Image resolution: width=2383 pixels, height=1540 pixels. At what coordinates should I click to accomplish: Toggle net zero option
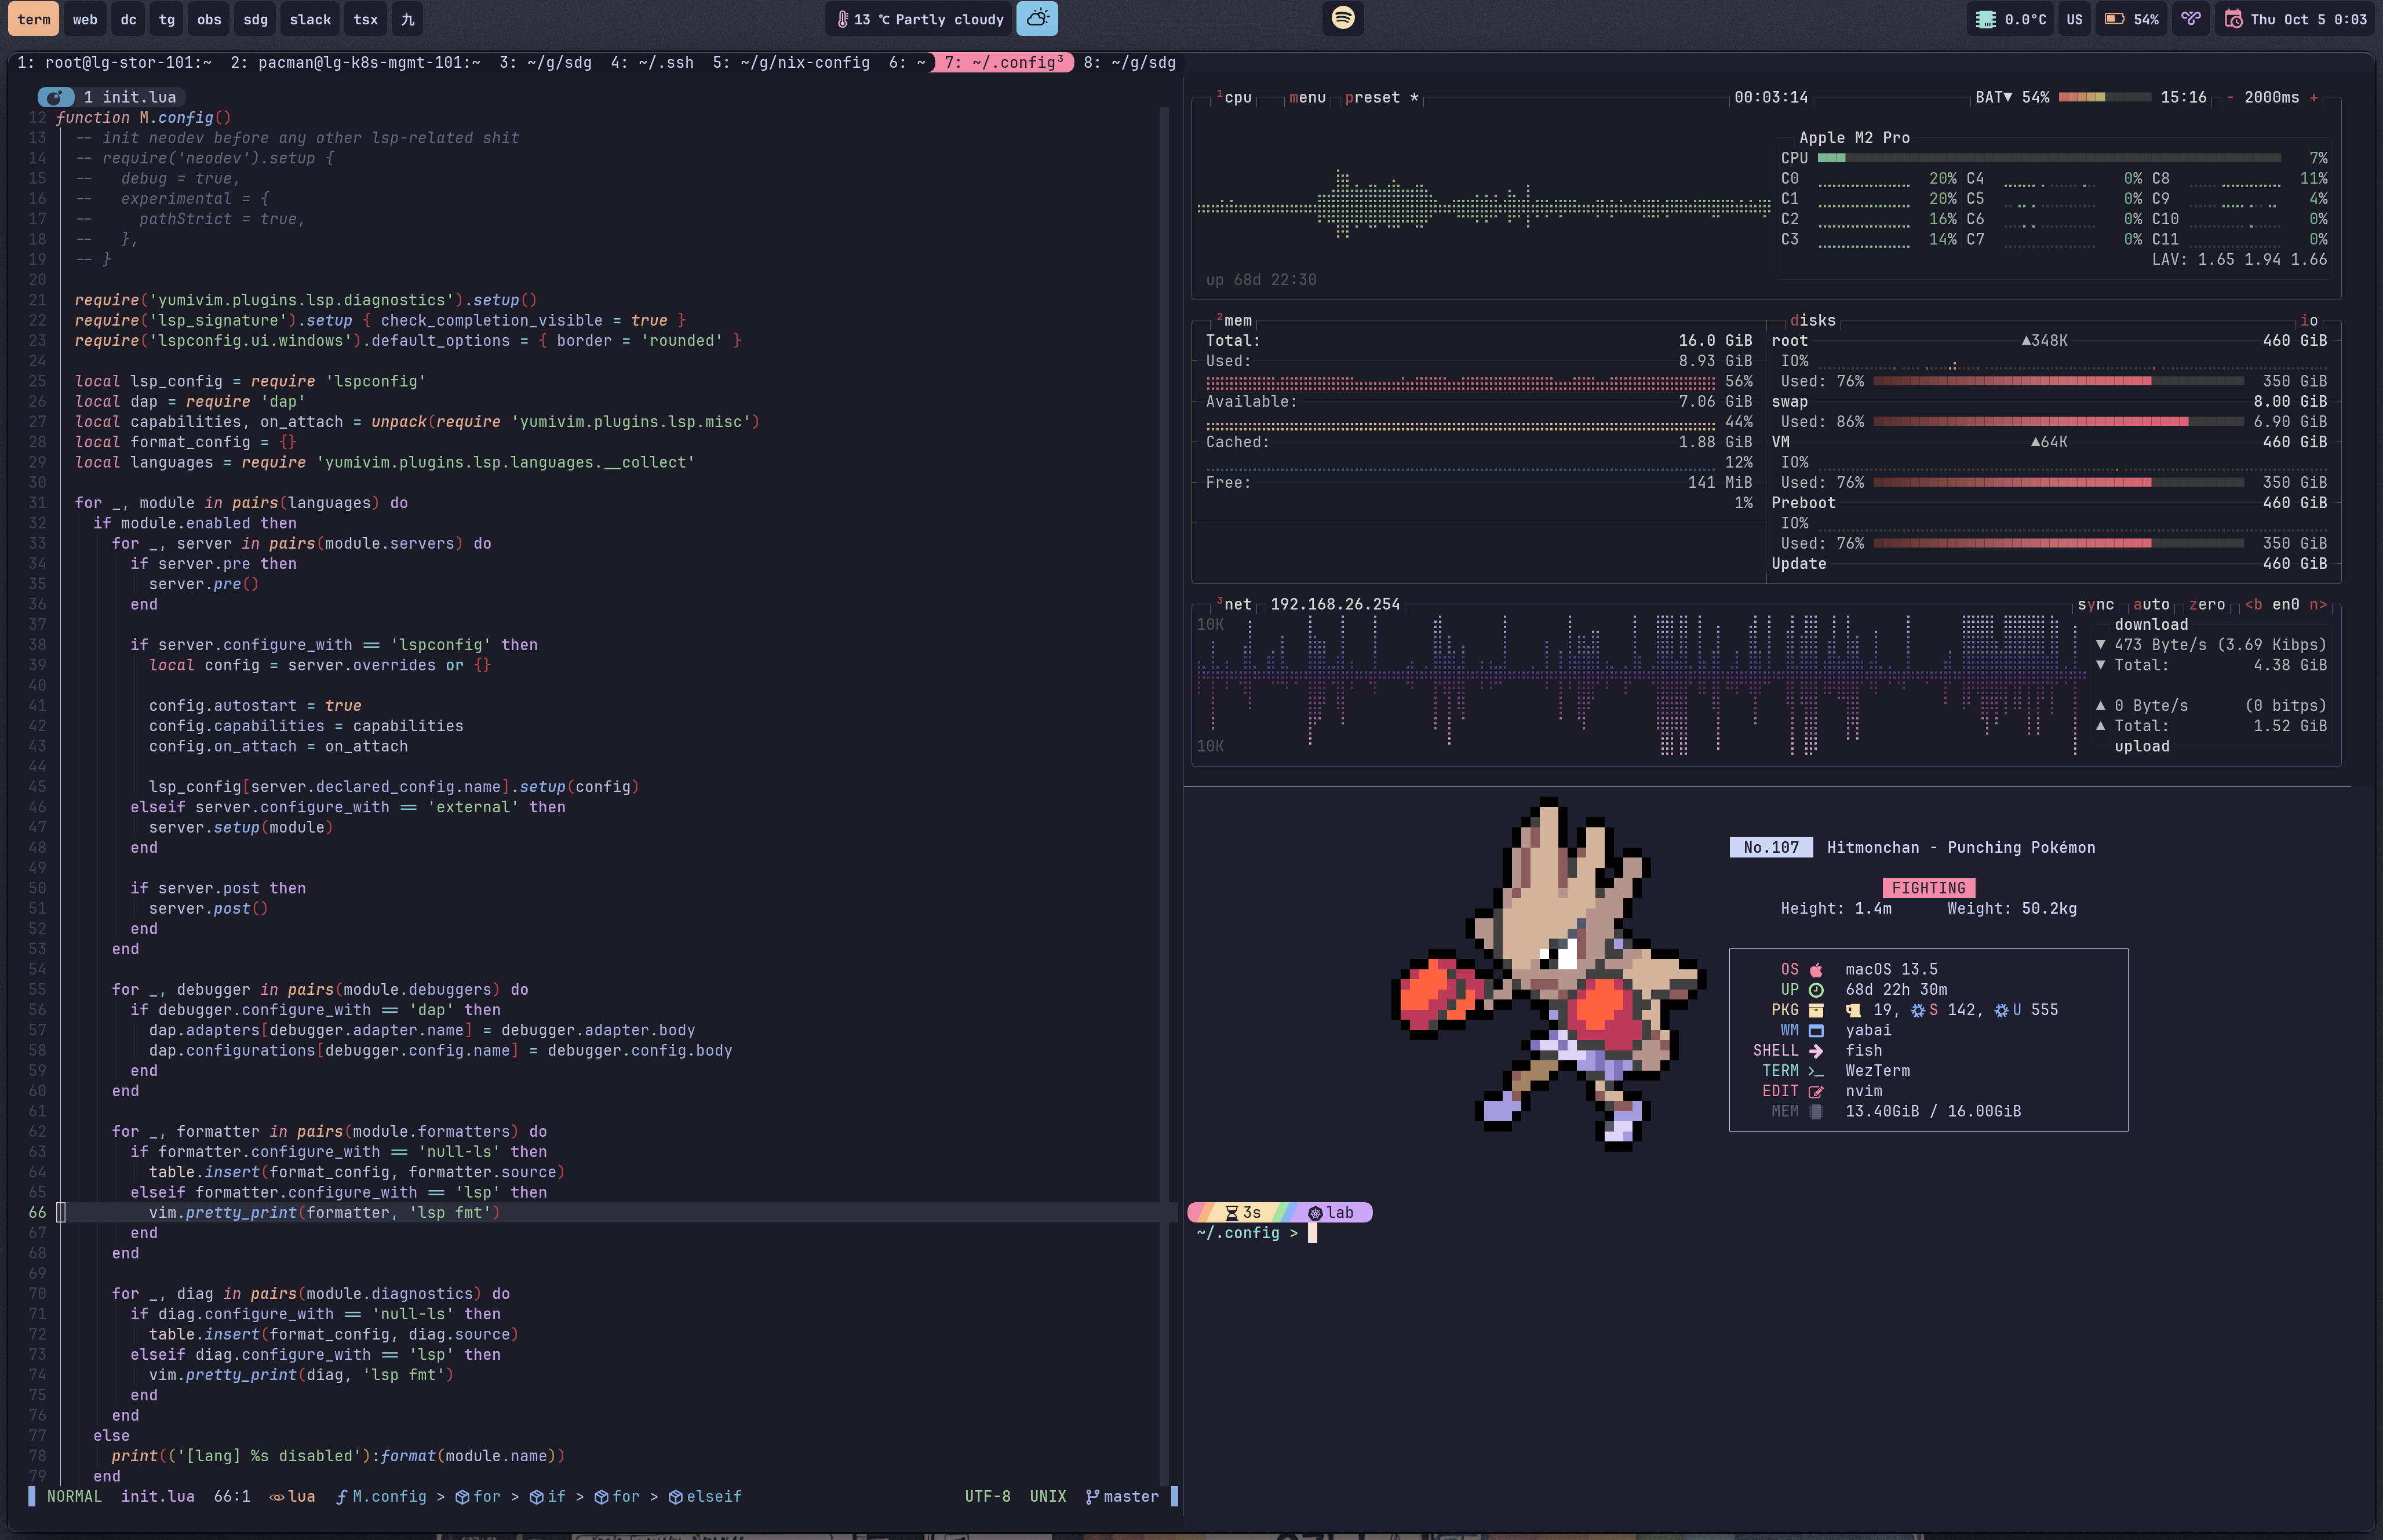2207,604
